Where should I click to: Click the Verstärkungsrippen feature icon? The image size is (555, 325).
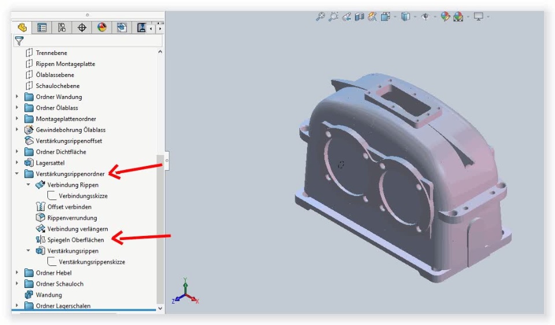click(40, 250)
